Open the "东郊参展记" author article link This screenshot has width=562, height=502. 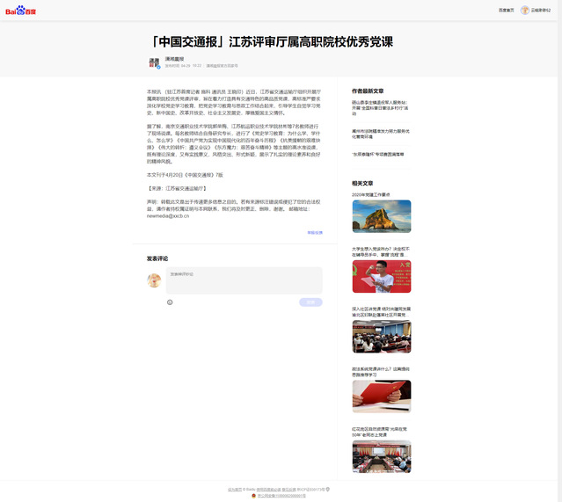click(378, 154)
